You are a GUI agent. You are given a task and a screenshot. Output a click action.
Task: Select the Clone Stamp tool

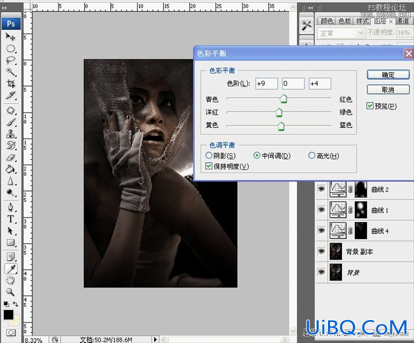11,134
